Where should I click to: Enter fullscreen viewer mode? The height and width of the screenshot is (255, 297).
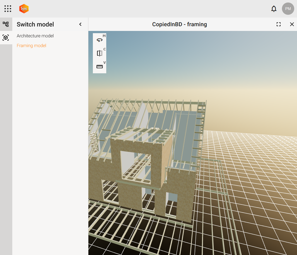278,24
